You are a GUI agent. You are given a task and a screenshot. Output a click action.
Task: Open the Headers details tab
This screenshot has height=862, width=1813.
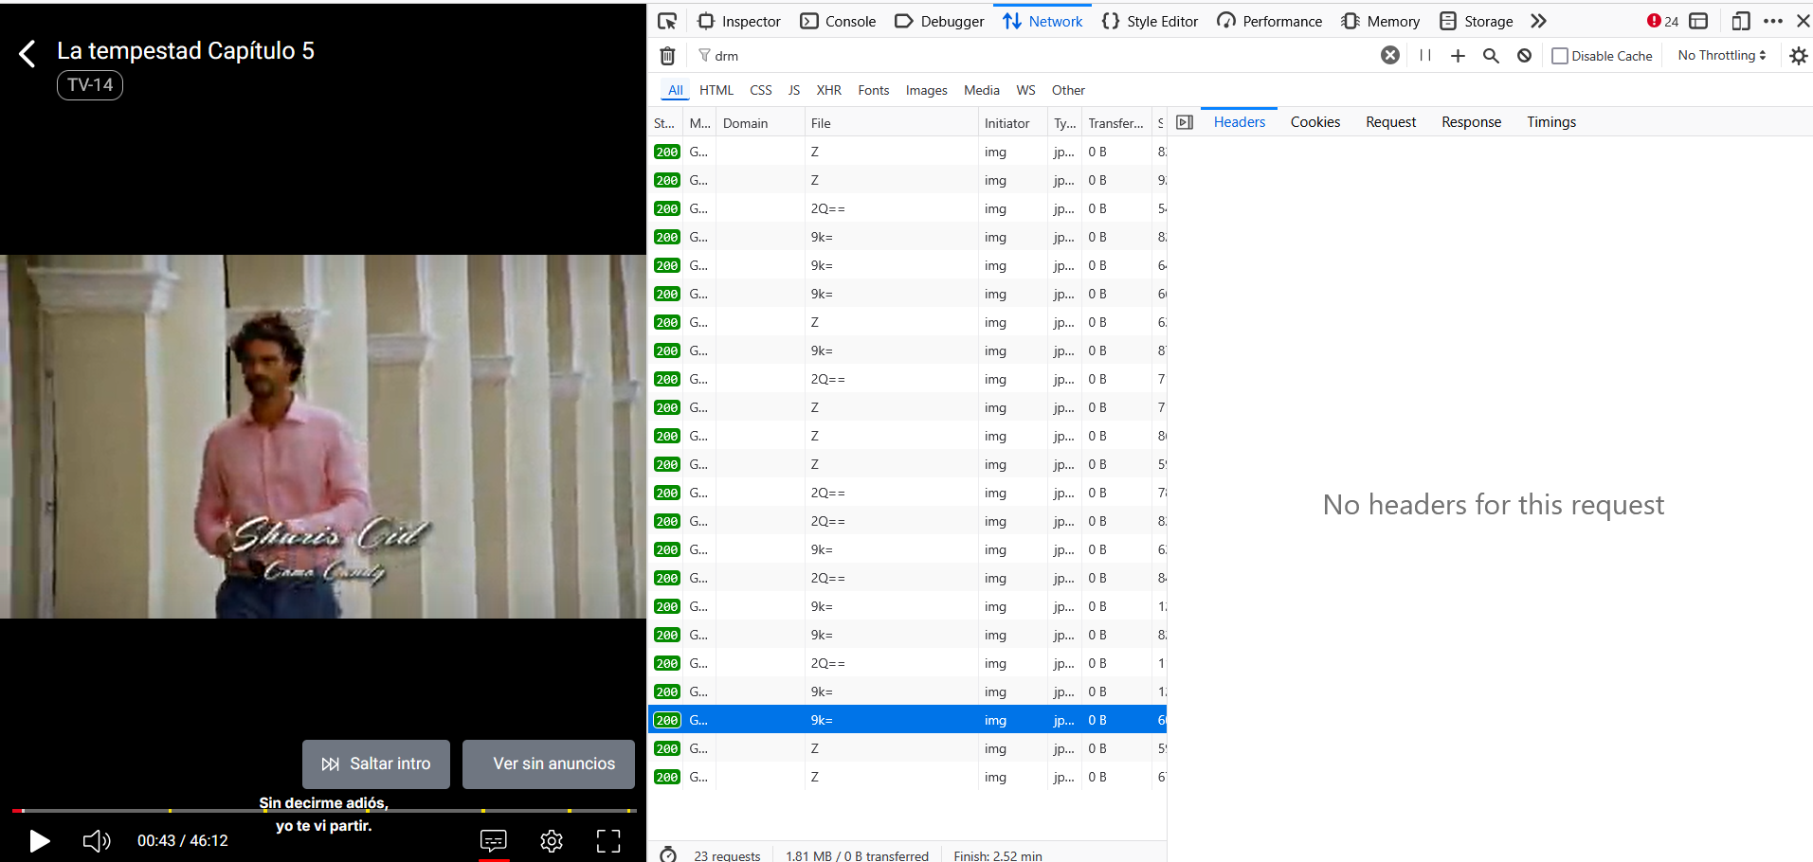(x=1240, y=122)
